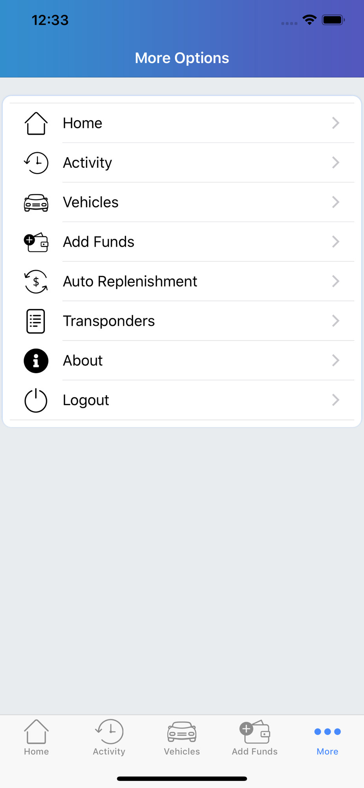Viewport: 364px width, 788px height.
Task: Tap the clock icon beside Activity in the list
Action: pos(36,163)
